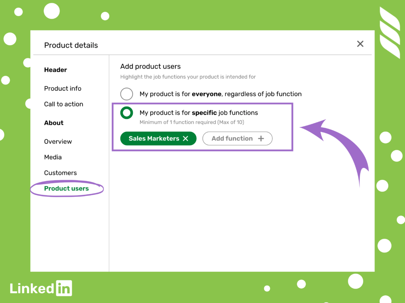Screen dimensions: 405x303
Task: Open the Customers section
Action: coord(61,173)
